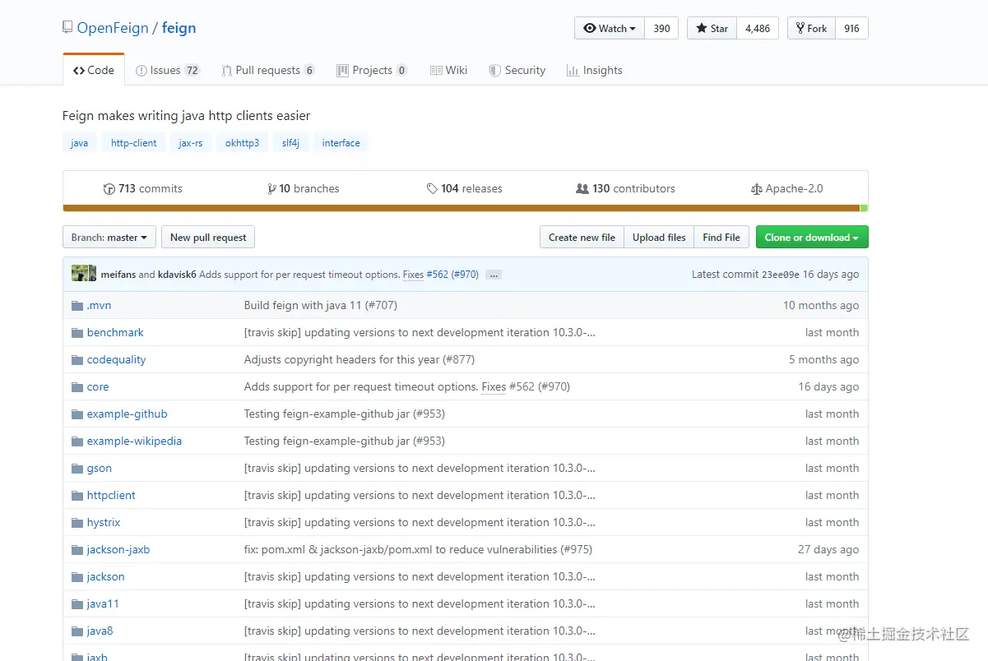Open the example-wikipedia folder link
Viewport: 988px width, 661px height.
tap(134, 441)
